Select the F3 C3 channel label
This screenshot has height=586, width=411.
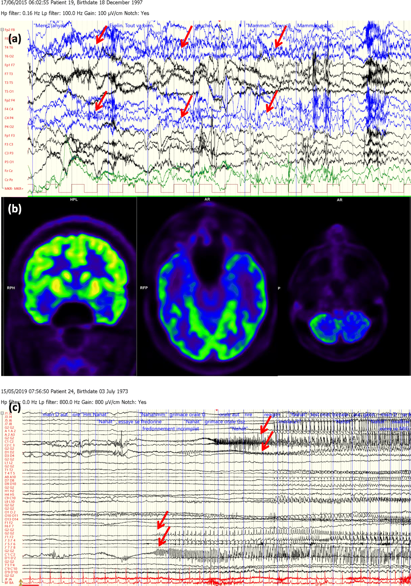[9, 144]
